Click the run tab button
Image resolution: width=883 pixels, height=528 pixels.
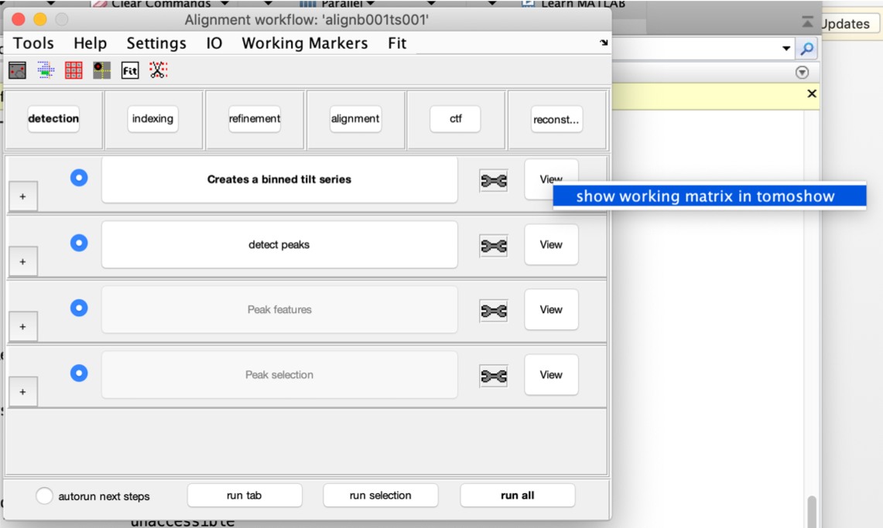(245, 496)
